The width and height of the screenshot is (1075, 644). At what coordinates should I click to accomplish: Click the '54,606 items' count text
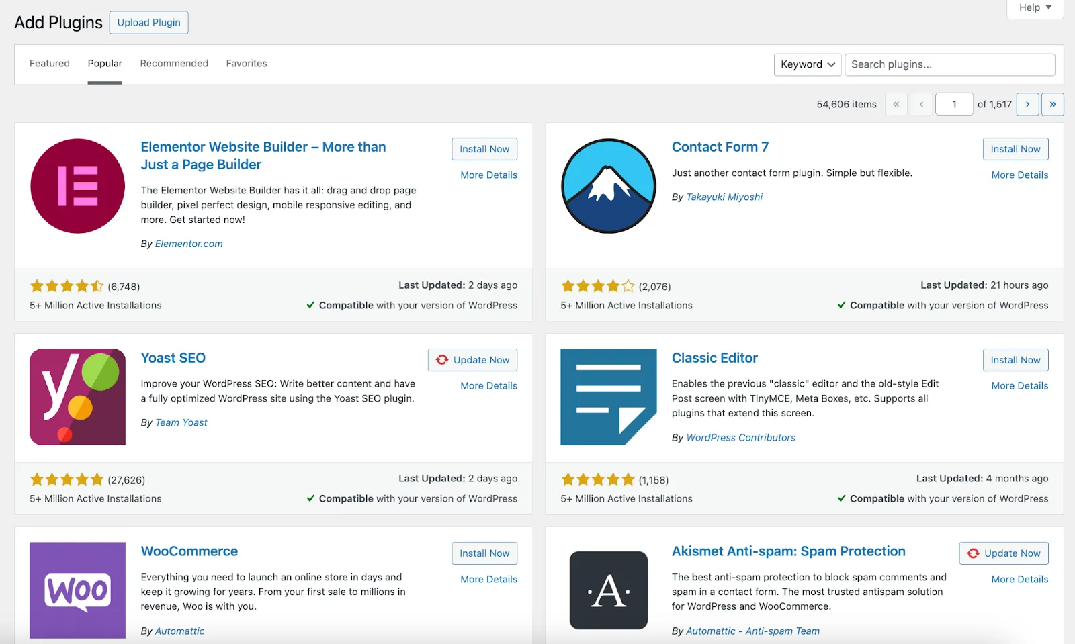(847, 105)
